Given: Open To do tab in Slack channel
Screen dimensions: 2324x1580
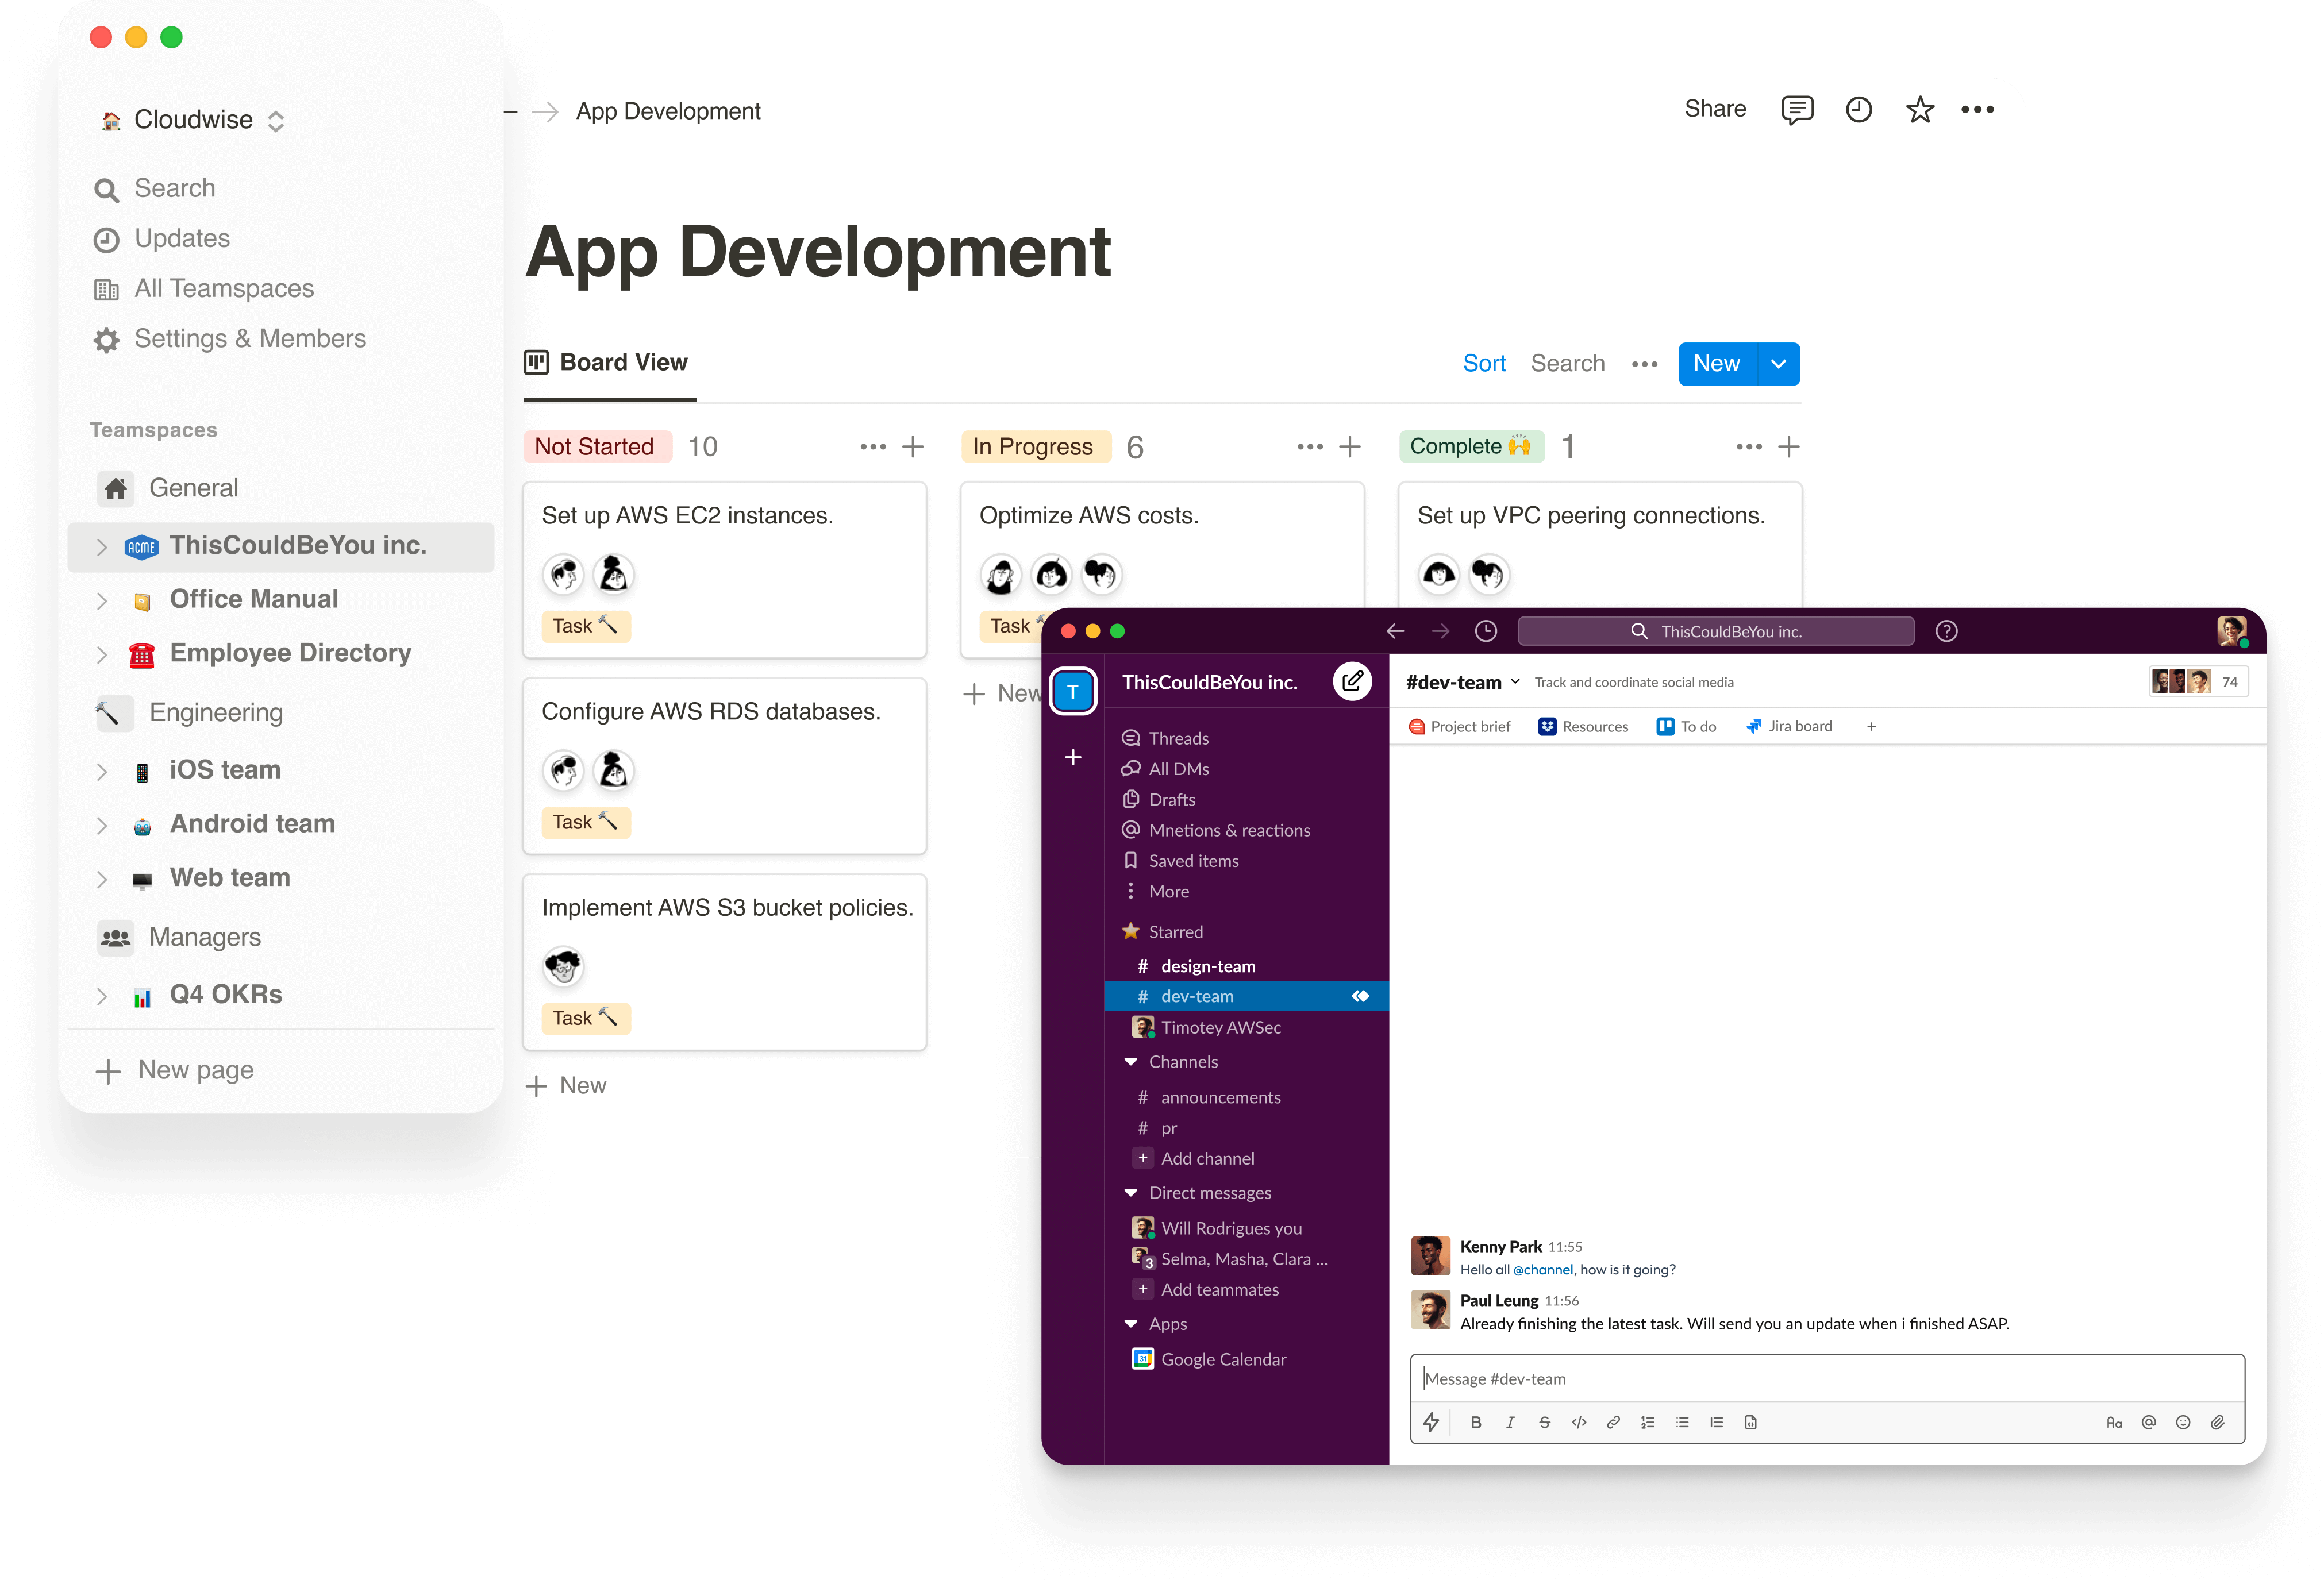Looking at the screenshot, I should coord(1686,726).
